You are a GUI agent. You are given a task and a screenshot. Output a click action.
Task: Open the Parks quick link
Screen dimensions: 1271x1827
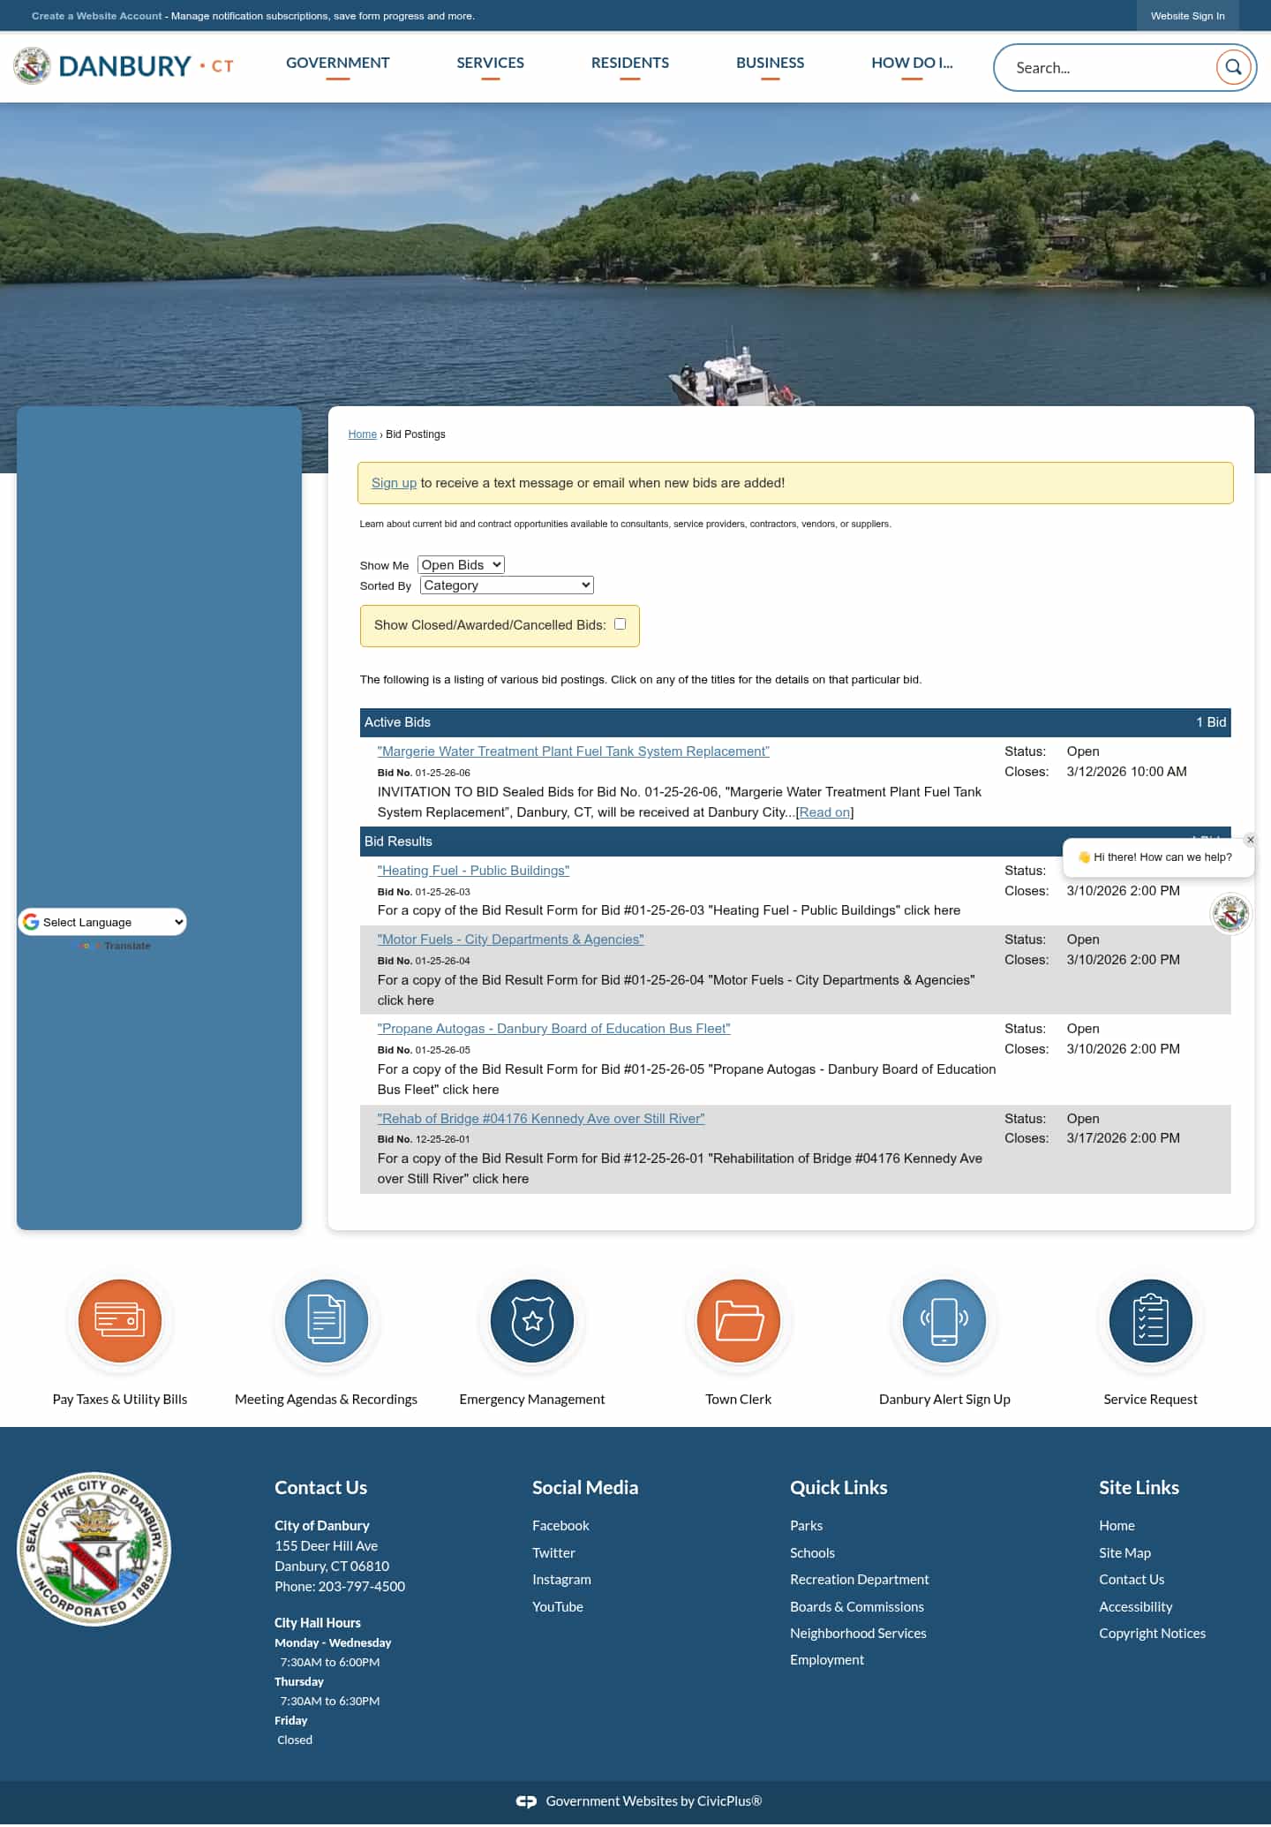pos(806,1526)
